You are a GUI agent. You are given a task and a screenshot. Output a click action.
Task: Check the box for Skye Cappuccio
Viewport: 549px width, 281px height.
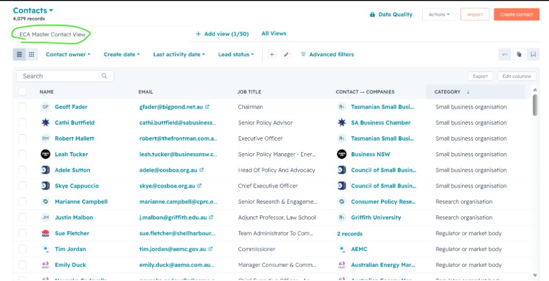pyautogui.click(x=22, y=186)
